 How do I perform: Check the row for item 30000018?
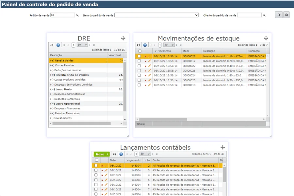point(139,85)
